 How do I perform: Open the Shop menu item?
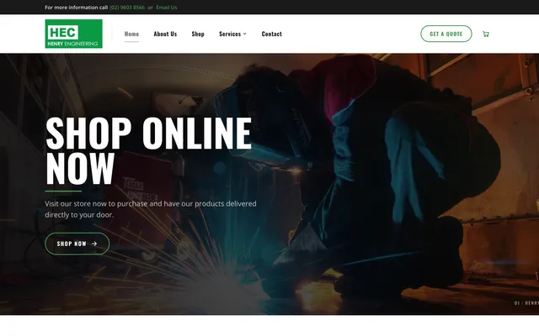point(198,34)
